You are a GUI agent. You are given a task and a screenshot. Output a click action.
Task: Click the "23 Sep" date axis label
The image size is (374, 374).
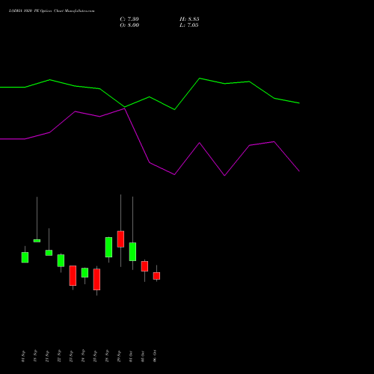click(x=71, y=356)
